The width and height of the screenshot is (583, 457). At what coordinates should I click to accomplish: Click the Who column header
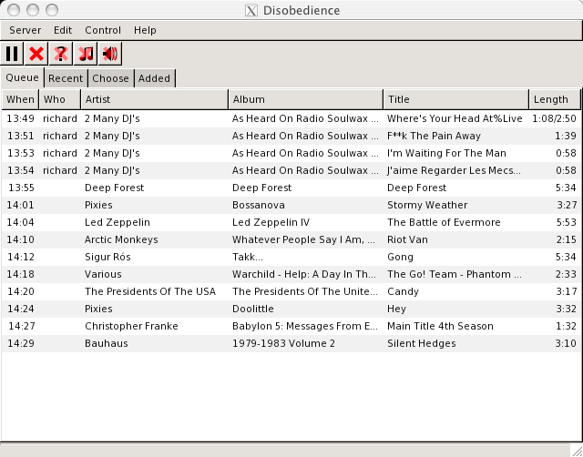60,99
